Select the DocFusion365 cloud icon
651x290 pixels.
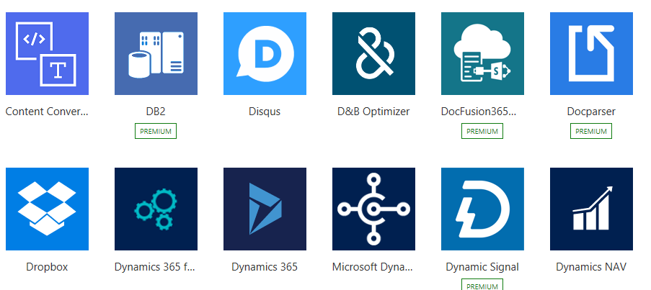pyautogui.click(x=482, y=53)
